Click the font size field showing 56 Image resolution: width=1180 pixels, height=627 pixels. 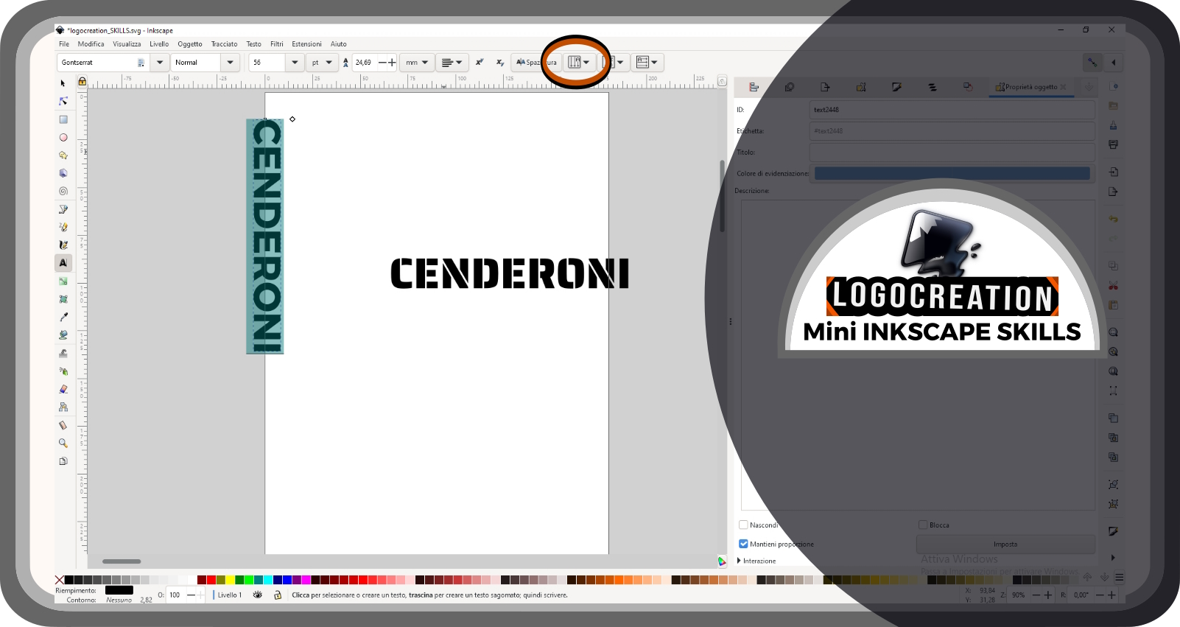pos(267,63)
